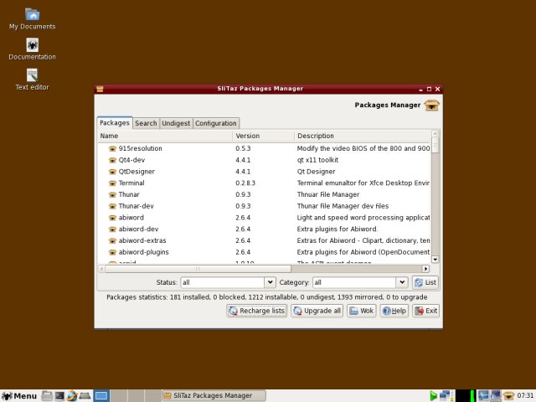Viewport: 536px width, 402px height.
Task: Switch to the Undigest tab
Action: pyautogui.click(x=176, y=123)
